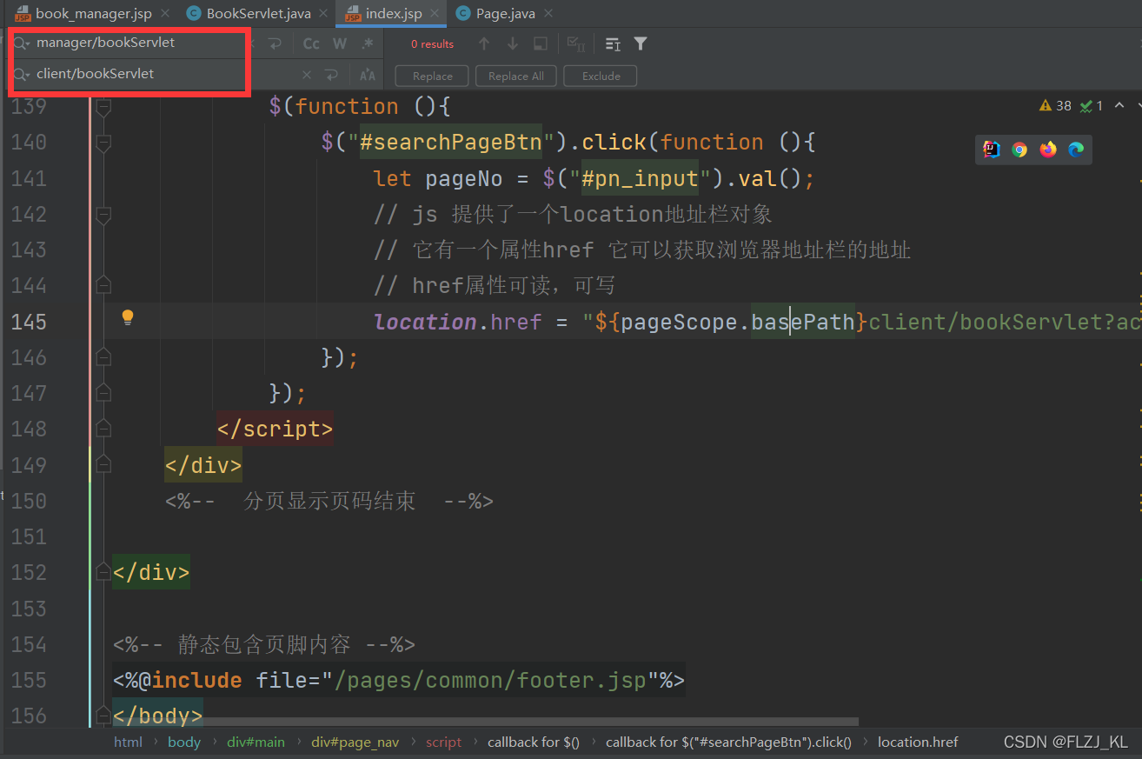Close the Page.java tab
This screenshot has height=759, width=1142.
tap(549, 14)
